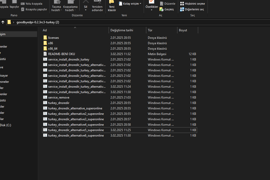Select the service_install_dnsredir_turkey file icon
270x180 pixels.
click(45, 59)
